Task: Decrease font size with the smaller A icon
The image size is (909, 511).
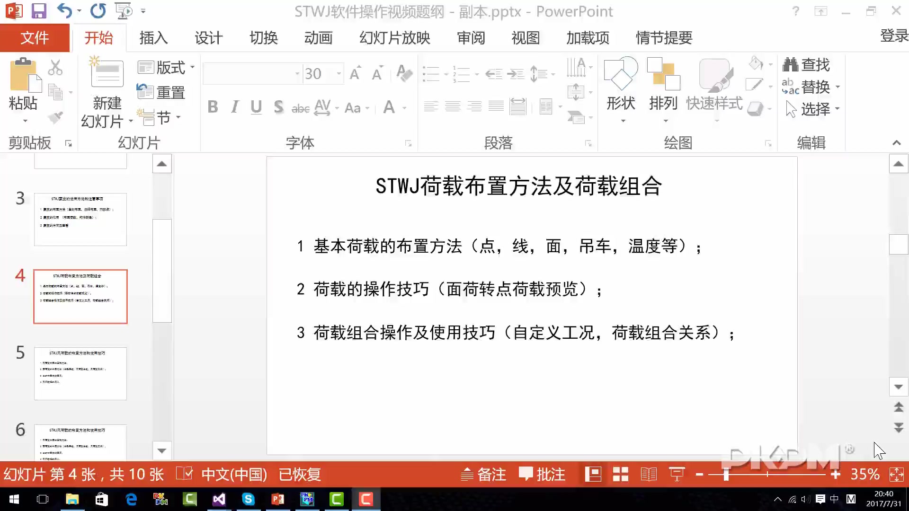Action: pyautogui.click(x=377, y=73)
